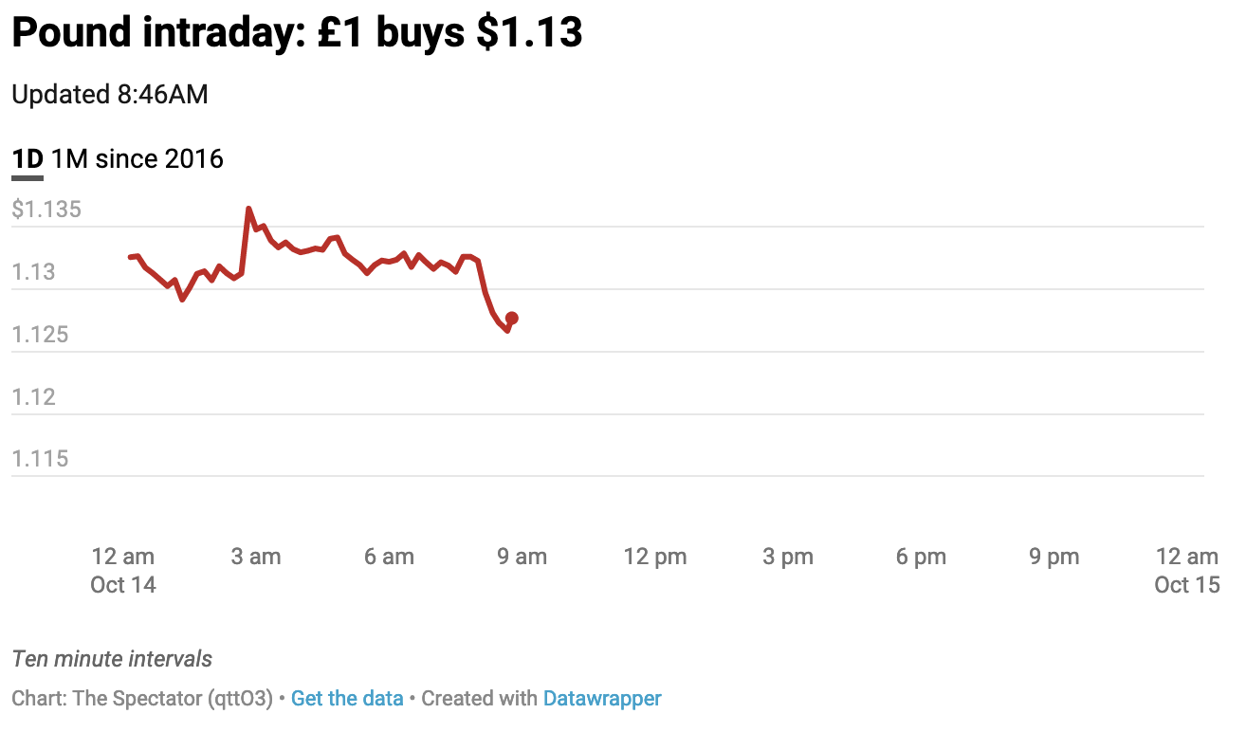
Task: Click the 6 pm x-axis label
Action: click(922, 557)
